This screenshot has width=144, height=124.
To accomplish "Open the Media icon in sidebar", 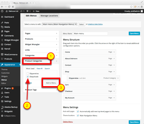I will pos(2,27).
